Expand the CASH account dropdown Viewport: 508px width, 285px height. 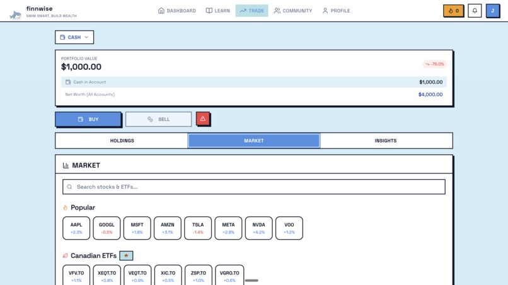point(74,37)
